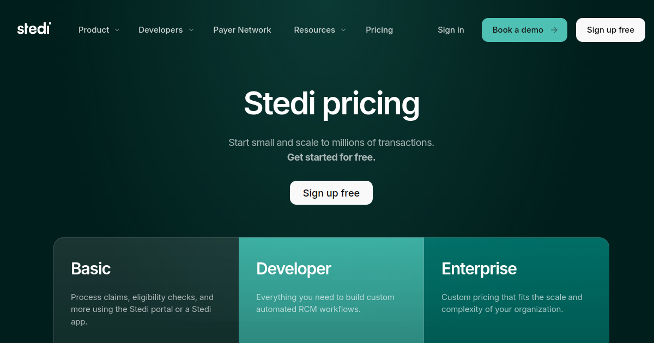Click Sign up free in the header
The width and height of the screenshot is (654, 343).
point(610,30)
